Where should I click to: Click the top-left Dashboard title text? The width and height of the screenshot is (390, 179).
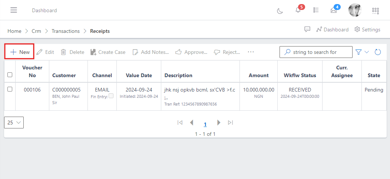pyautogui.click(x=44, y=10)
